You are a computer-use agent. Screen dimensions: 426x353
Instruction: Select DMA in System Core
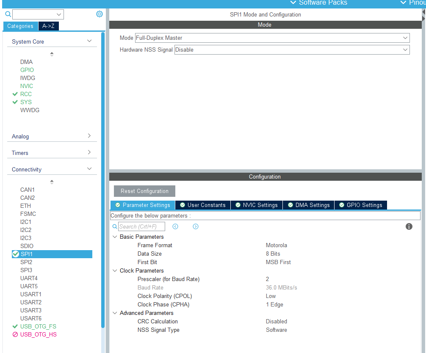pyautogui.click(x=26, y=62)
